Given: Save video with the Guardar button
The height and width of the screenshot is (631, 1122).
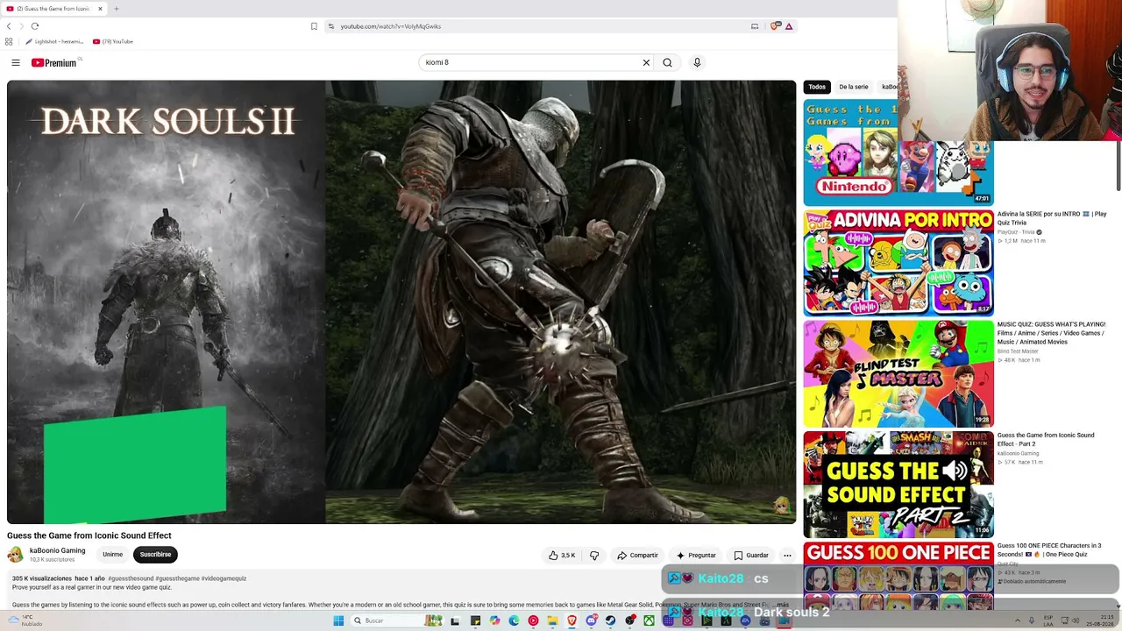Looking at the screenshot, I should click(751, 556).
